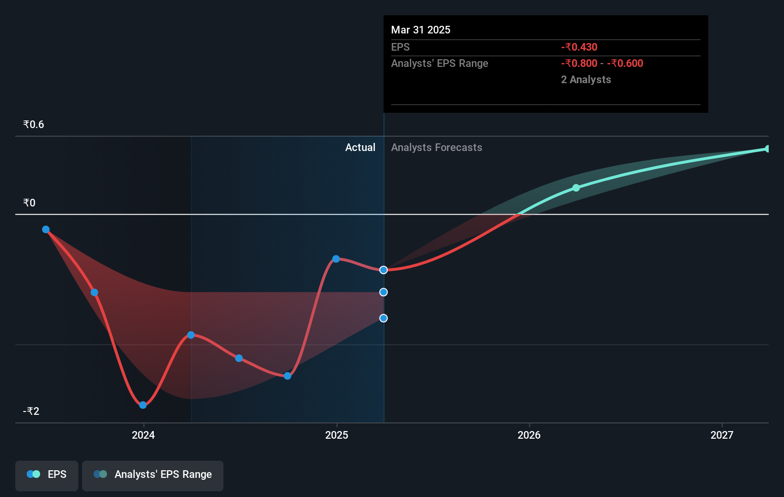
Task: Click the ₹0 y-axis label
Action: 29,203
